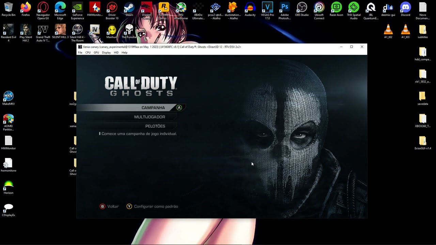Image resolution: width=436 pixels, height=245 pixels.
Task: Launch VEGAS Pro 17.0
Action: [267, 11]
